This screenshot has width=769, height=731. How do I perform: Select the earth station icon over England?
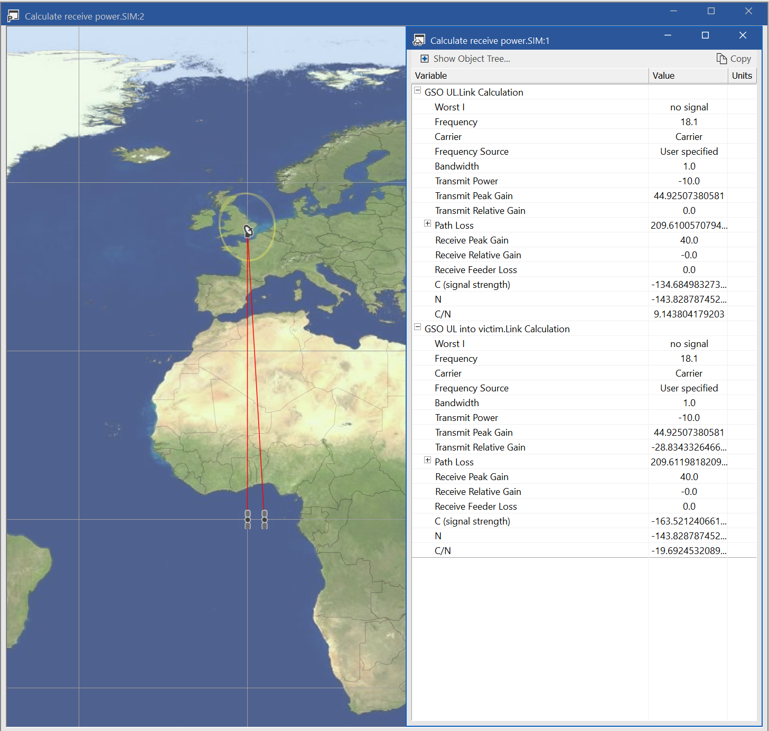(x=248, y=230)
